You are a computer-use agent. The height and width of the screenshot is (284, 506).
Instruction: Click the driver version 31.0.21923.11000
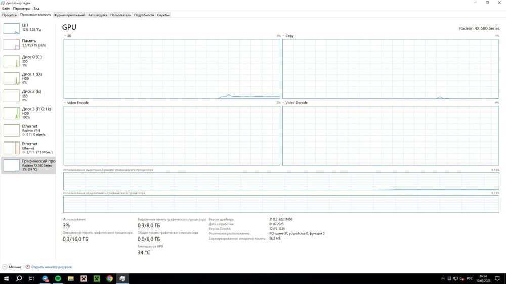click(x=281, y=219)
